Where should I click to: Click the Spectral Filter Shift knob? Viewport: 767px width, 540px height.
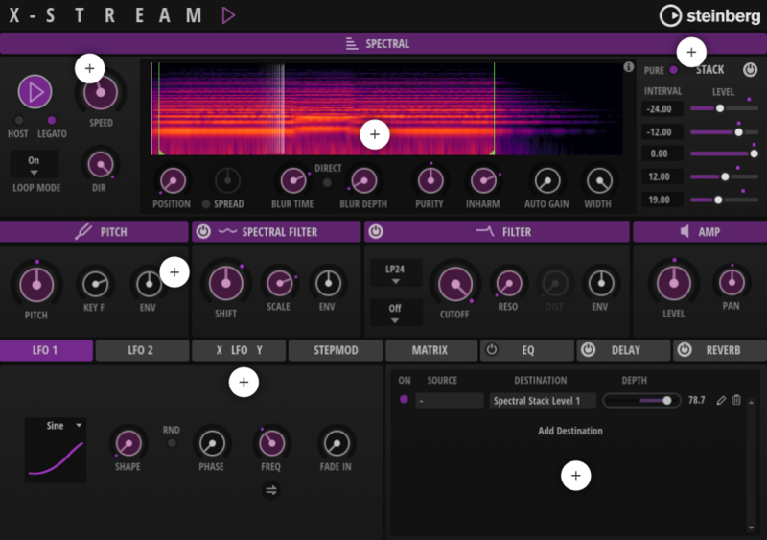225,283
